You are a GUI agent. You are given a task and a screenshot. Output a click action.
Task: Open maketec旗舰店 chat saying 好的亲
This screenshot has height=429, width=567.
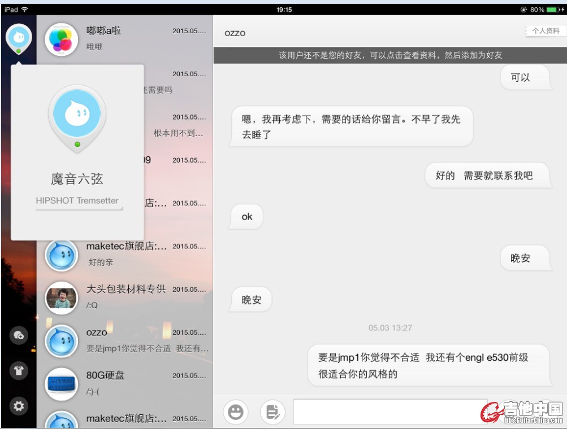[x=125, y=255]
